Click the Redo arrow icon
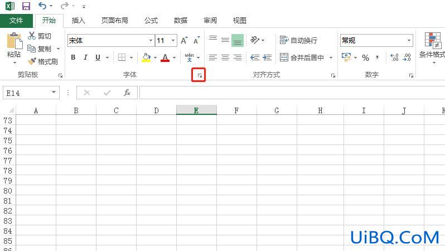This screenshot has width=445, height=251. [65, 6]
